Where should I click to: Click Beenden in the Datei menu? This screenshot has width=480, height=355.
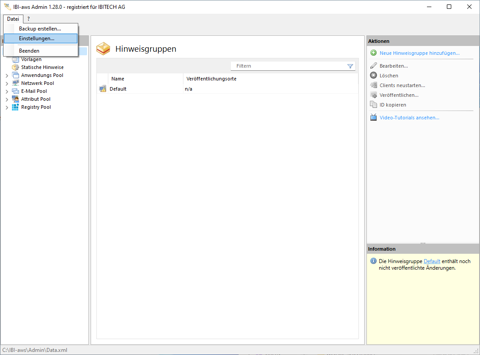pyautogui.click(x=29, y=51)
